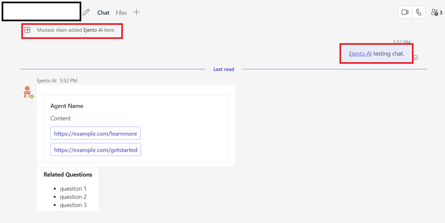Click the Ejento AI bot avatar

[28, 92]
